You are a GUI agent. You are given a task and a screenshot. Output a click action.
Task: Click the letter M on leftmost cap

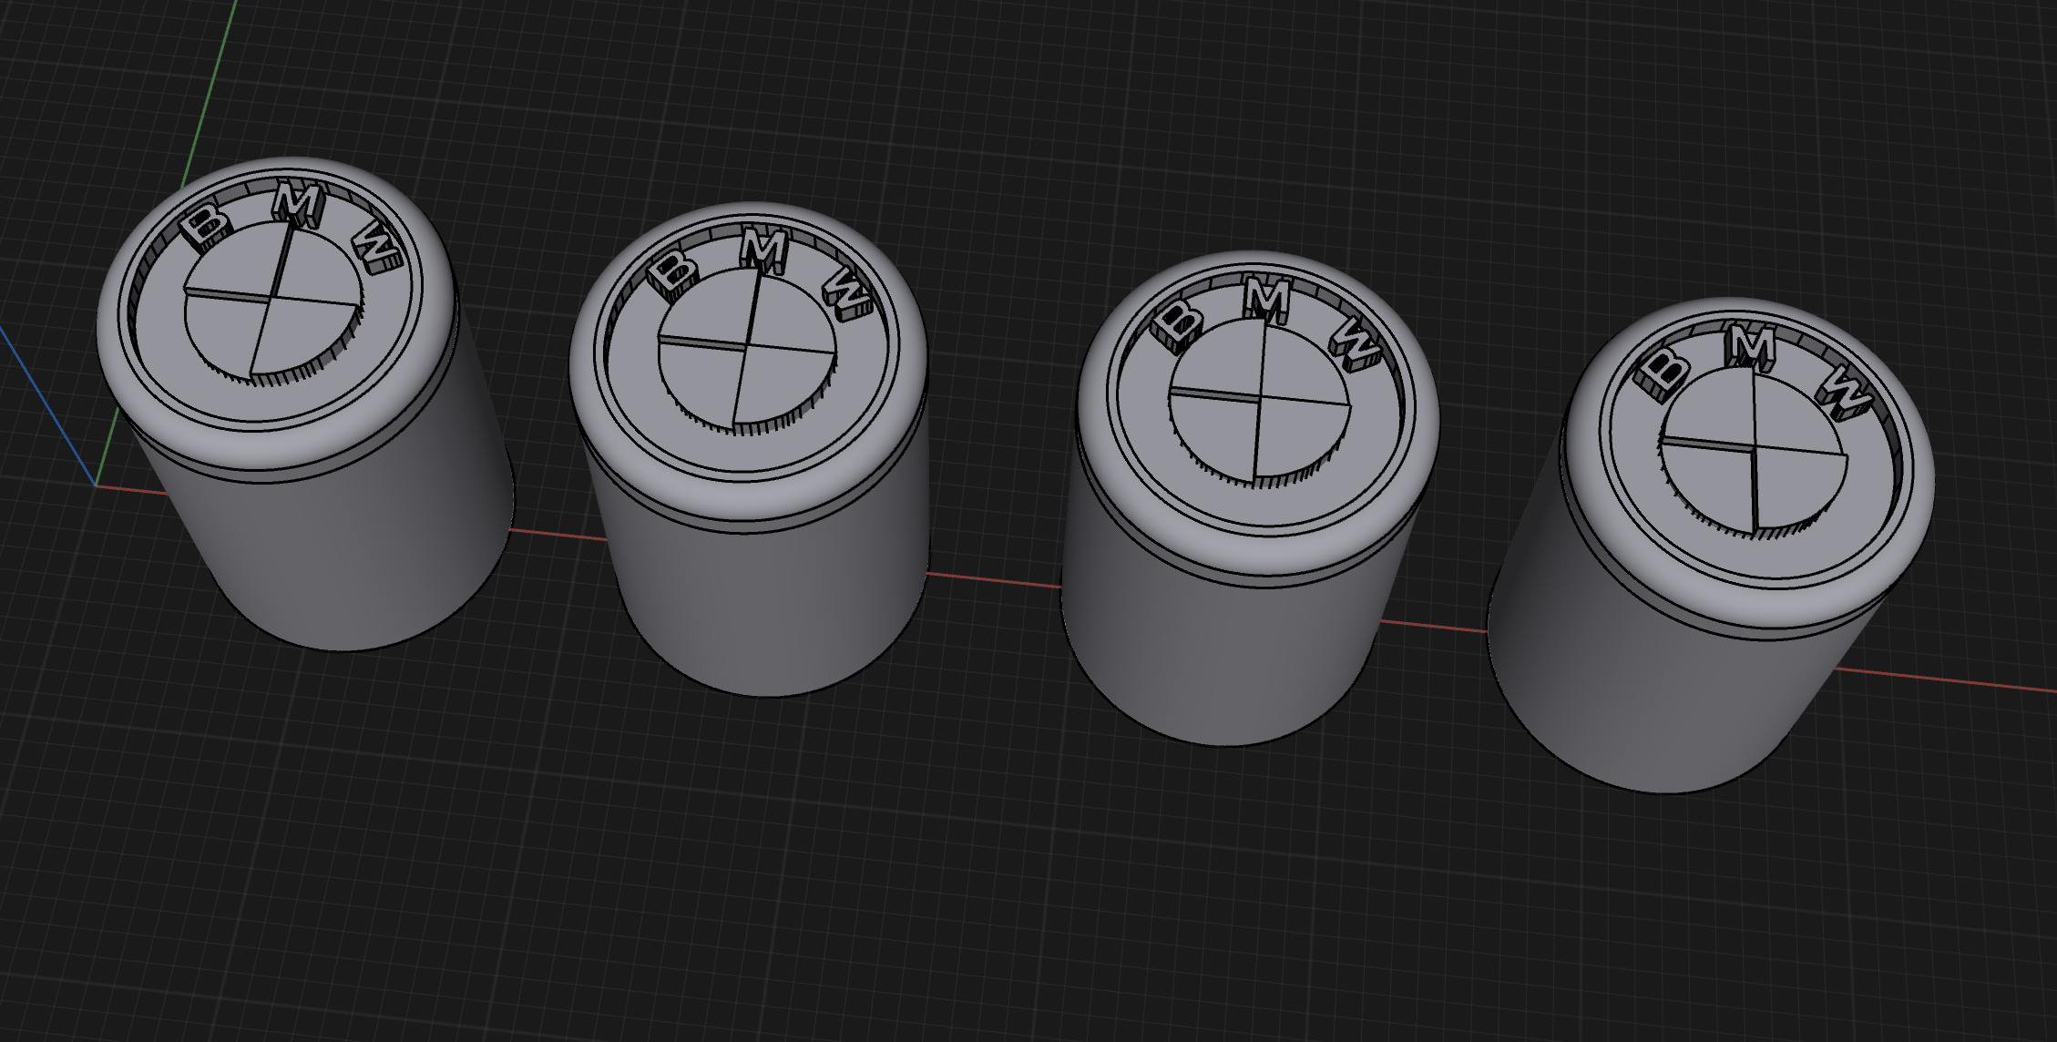(x=298, y=205)
